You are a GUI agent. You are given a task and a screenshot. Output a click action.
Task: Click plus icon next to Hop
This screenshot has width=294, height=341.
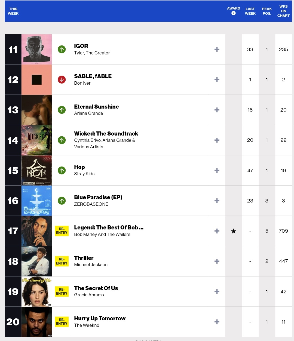[217, 171]
